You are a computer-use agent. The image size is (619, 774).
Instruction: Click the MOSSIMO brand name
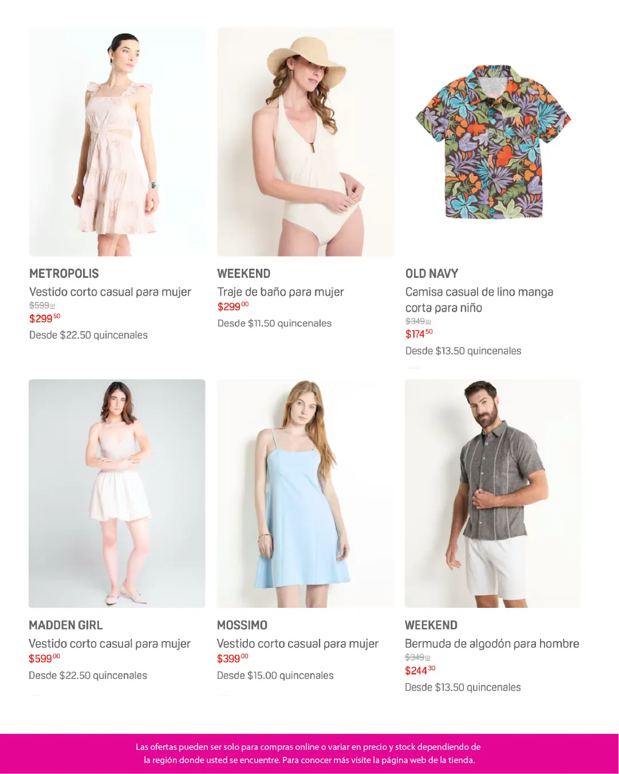click(x=242, y=626)
